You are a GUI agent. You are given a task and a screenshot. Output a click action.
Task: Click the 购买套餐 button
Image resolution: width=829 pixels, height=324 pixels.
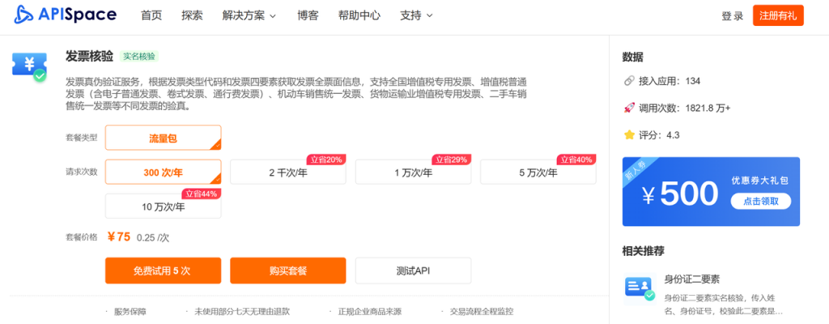click(x=287, y=271)
